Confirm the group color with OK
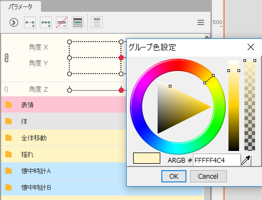The image size is (262, 200). coord(174,176)
